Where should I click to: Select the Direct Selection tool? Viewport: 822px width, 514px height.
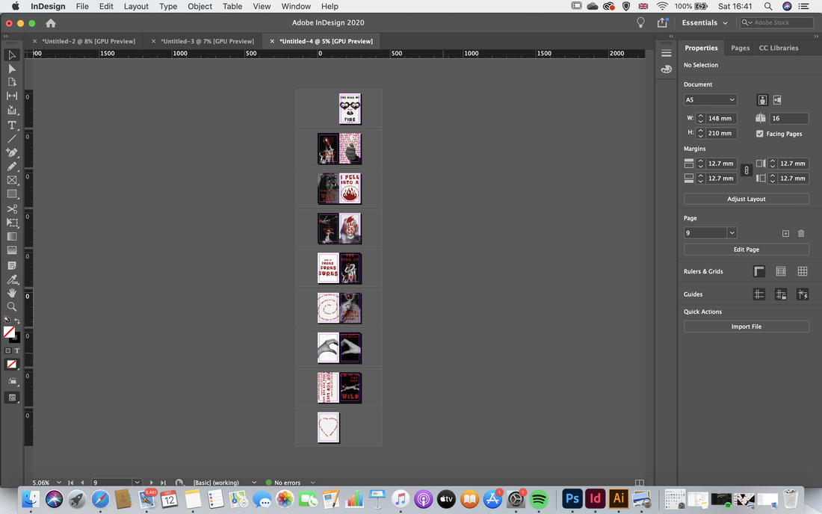[x=11, y=69]
